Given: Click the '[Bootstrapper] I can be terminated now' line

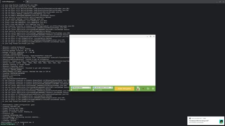Looking at the screenshot, I should (x=17, y=122).
